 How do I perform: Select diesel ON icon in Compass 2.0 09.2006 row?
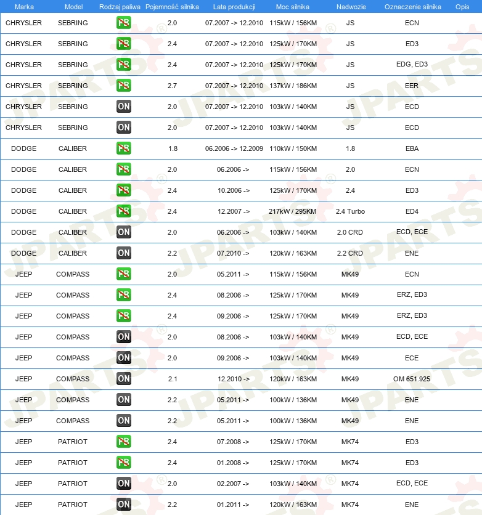pos(123,358)
